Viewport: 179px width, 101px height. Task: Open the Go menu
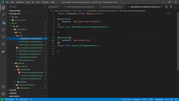point(33,2)
